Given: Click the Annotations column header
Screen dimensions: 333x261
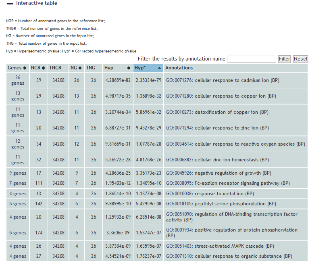Looking at the screenshot, I should [x=236, y=68].
